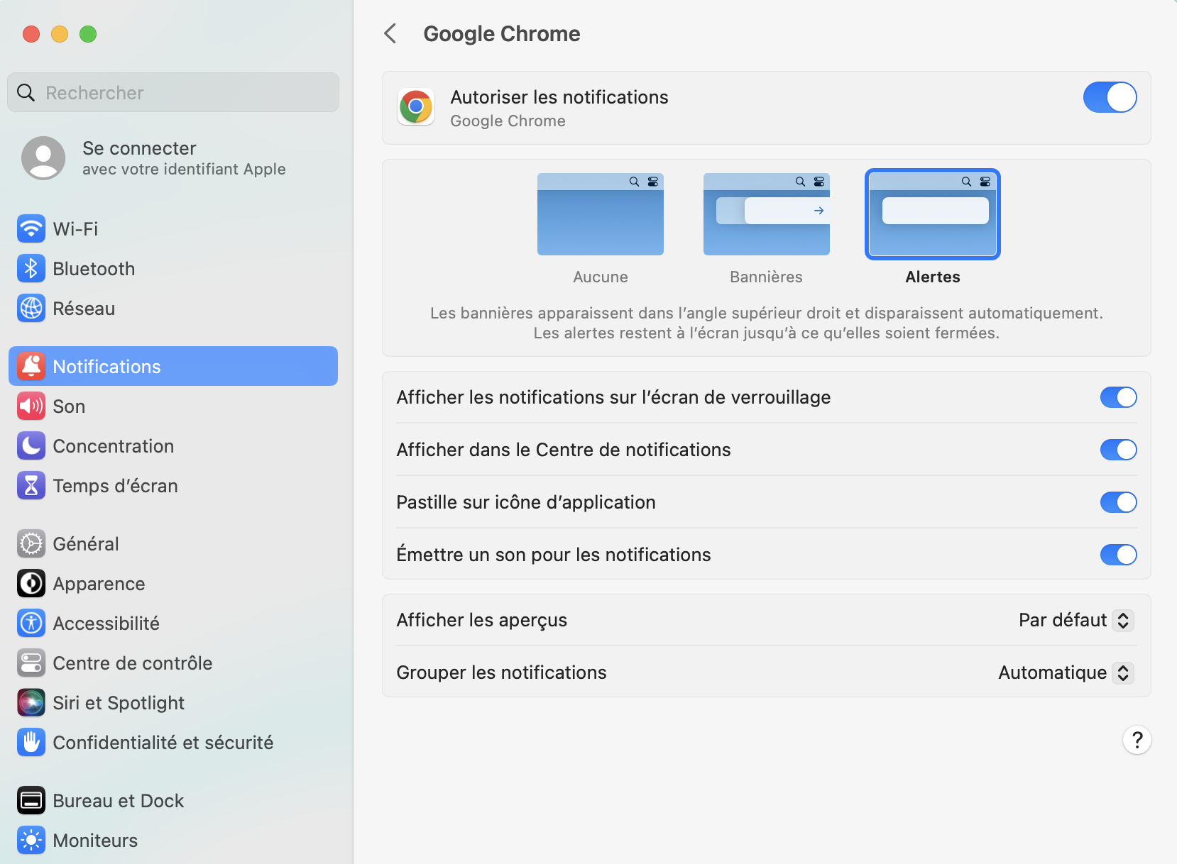Image resolution: width=1177 pixels, height=864 pixels.
Task: Turn off Afficher les notifications sur l'écran de verrouillage
Action: (1118, 397)
